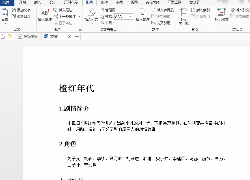Open the 模板专区 tab
Viewport: 250px width, 180px height.
pos(28,36)
